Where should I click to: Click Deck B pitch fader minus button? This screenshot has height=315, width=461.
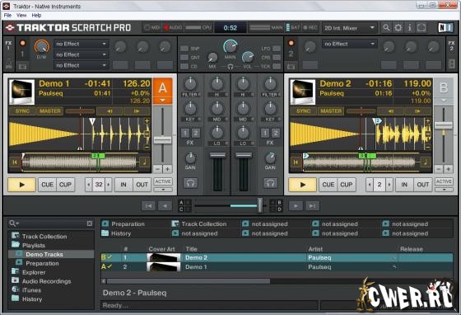[x=438, y=169]
